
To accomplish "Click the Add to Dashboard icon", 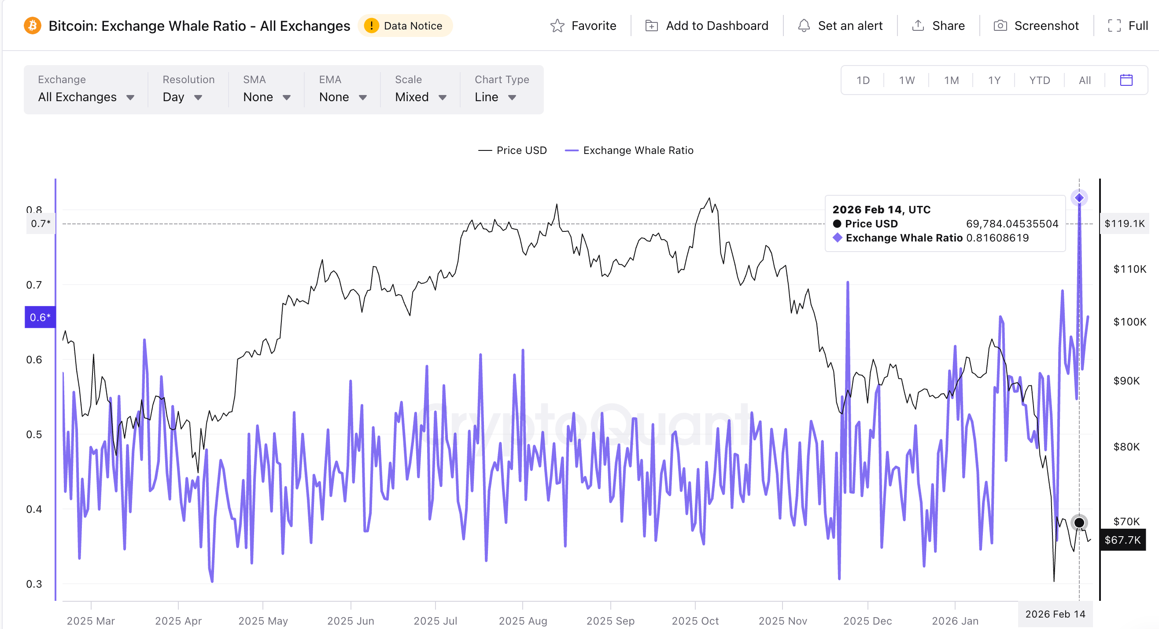I will (651, 26).
